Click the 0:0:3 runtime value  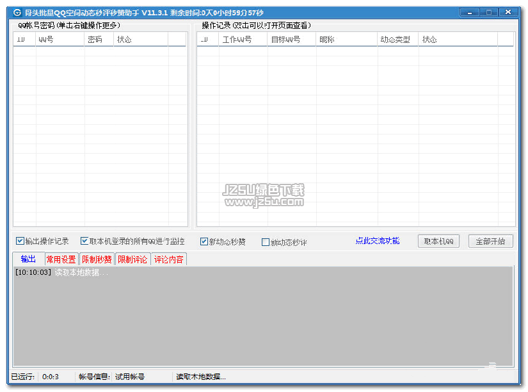pyautogui.click(x=51, y=377)
